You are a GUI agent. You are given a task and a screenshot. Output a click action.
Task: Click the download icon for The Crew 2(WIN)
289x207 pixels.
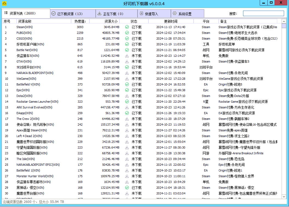point(127,119)
